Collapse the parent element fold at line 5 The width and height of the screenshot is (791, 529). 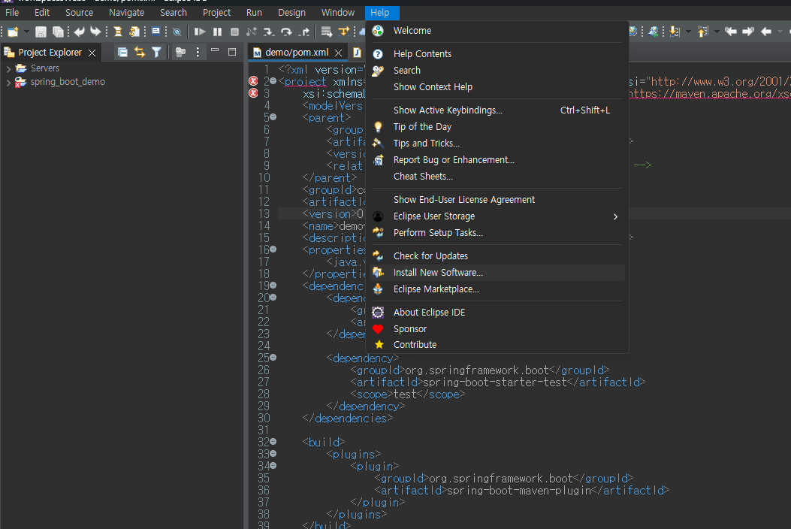[x=273, y=116]
